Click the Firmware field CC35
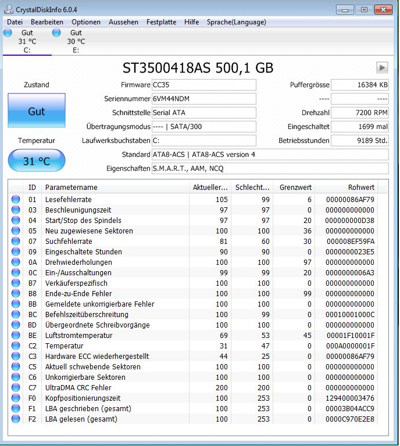The image size is (400, 446). pyautogui.click(x=204, y=85)
